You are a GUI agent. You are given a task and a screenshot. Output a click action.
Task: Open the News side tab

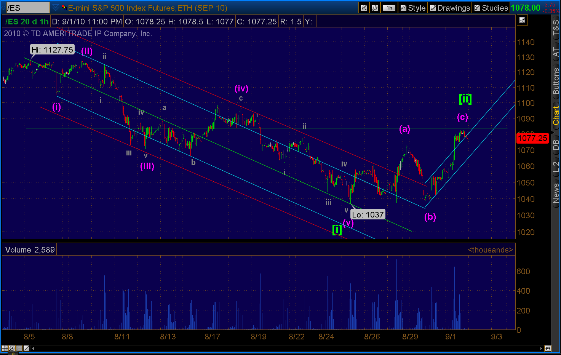coord(556,193)
